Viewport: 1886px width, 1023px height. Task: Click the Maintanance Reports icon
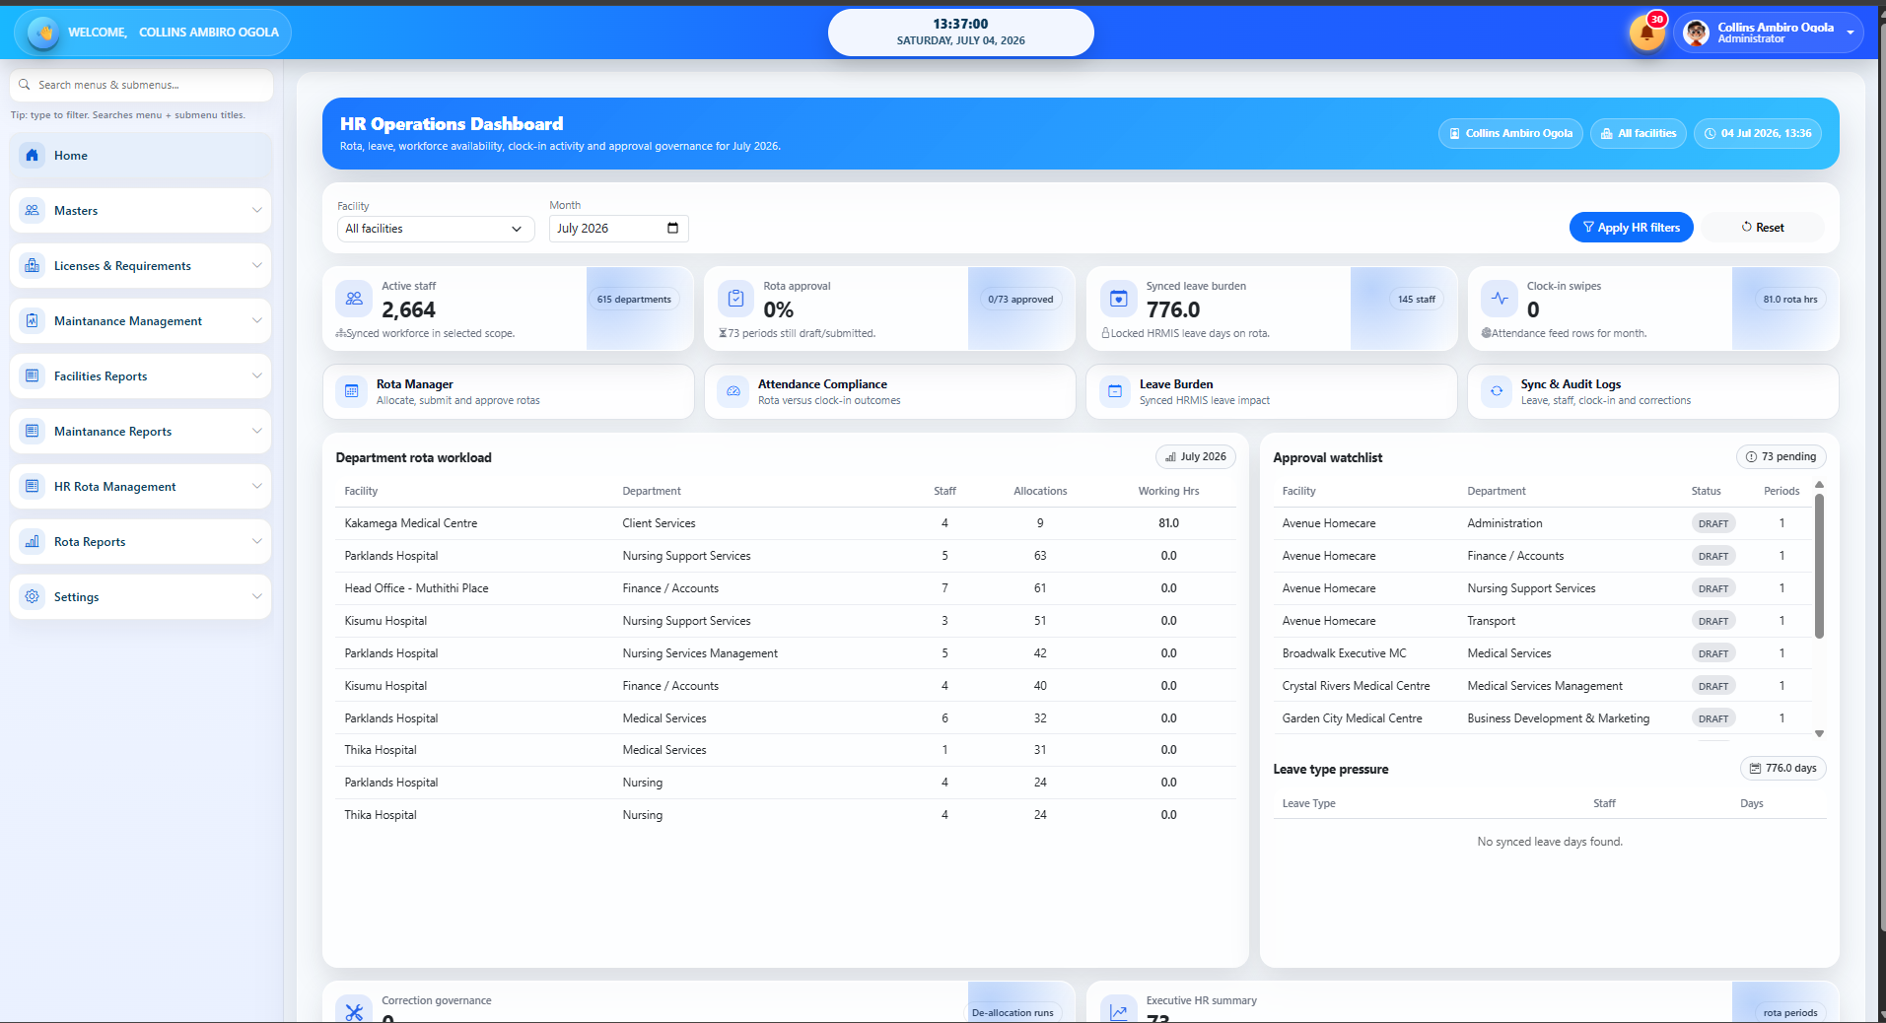33,431
